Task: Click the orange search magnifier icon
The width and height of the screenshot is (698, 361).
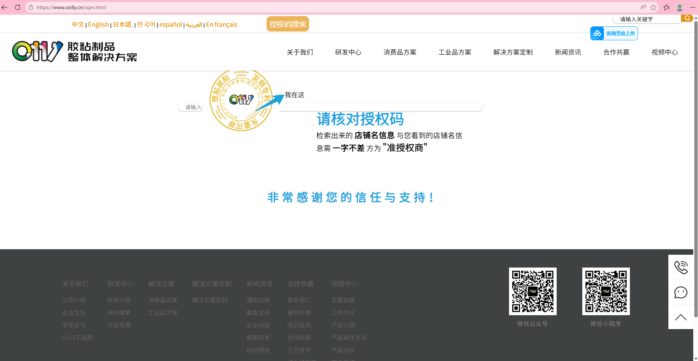Action: pos(687,18)
